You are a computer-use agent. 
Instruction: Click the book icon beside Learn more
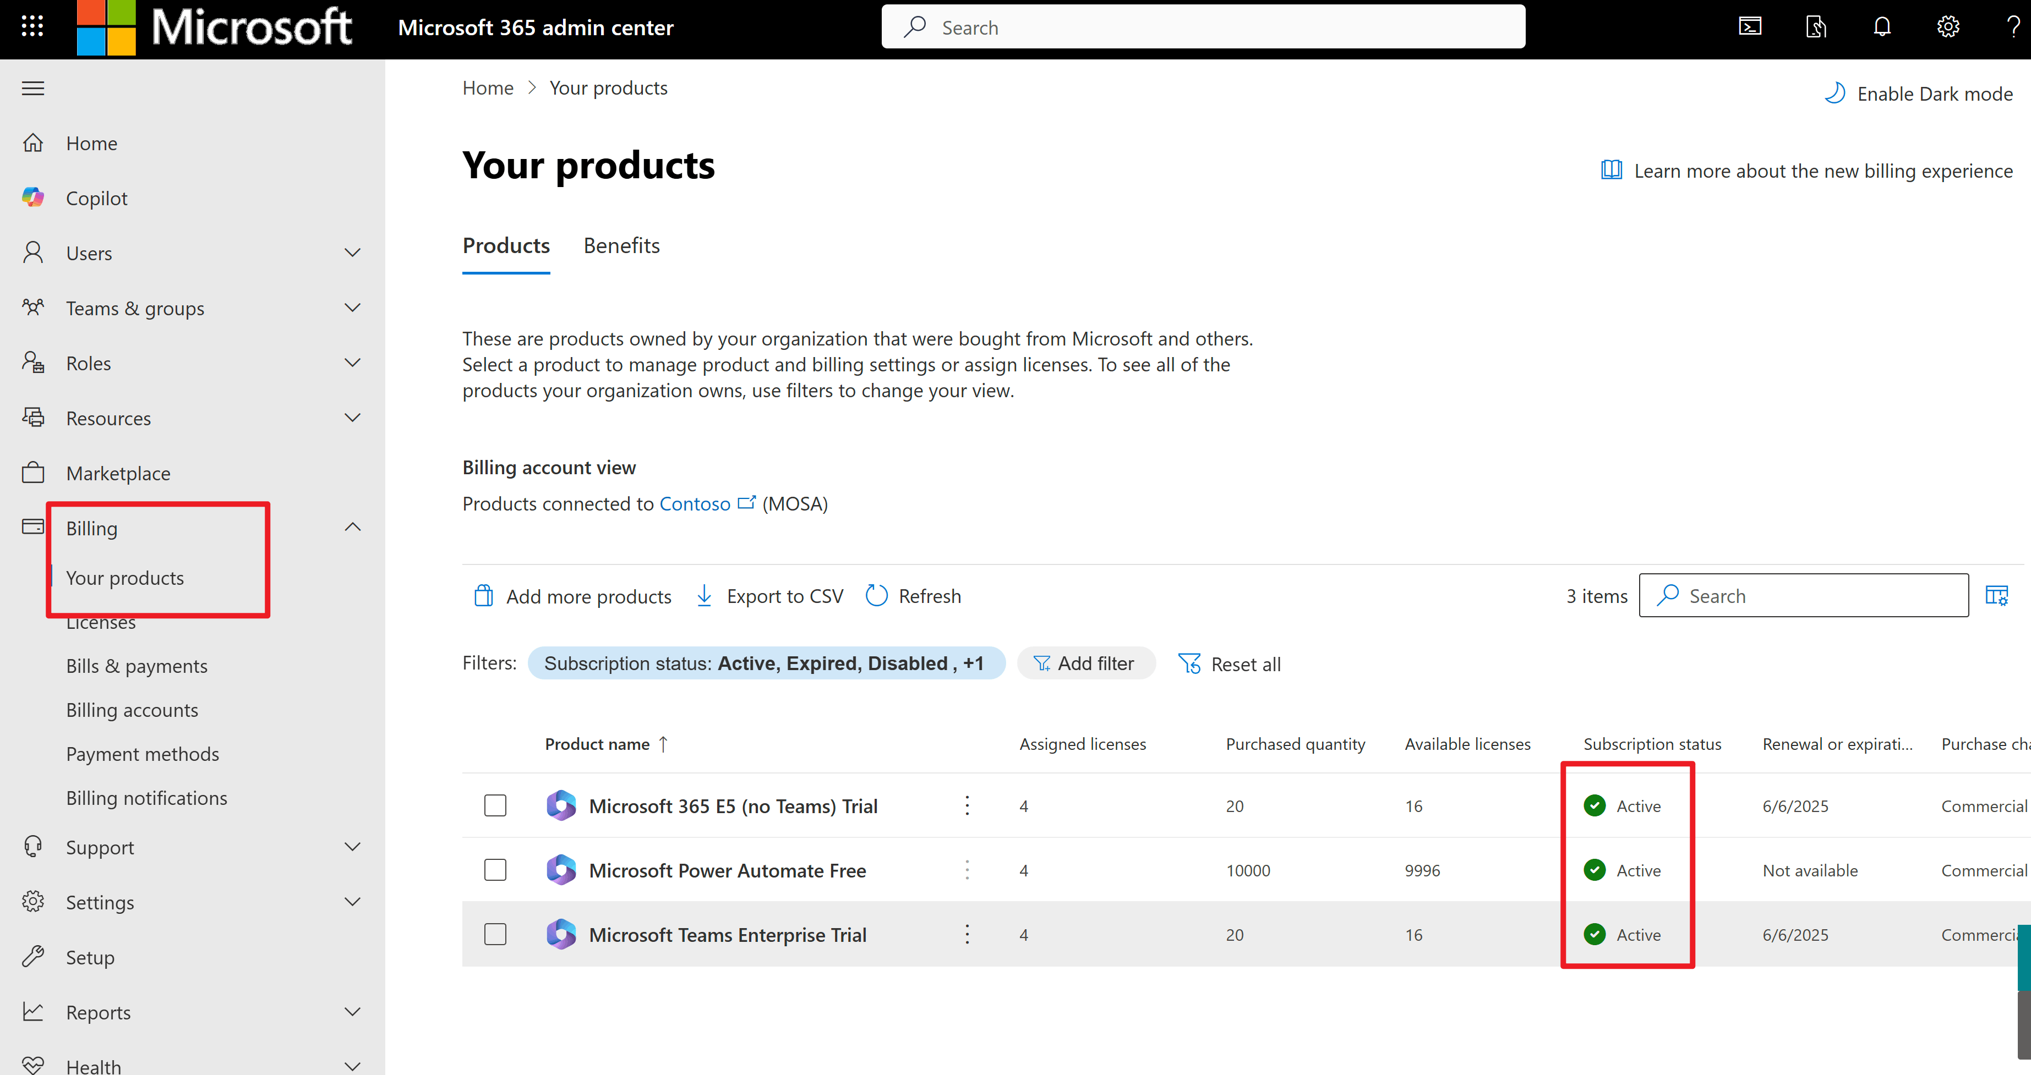(1612, 170)
